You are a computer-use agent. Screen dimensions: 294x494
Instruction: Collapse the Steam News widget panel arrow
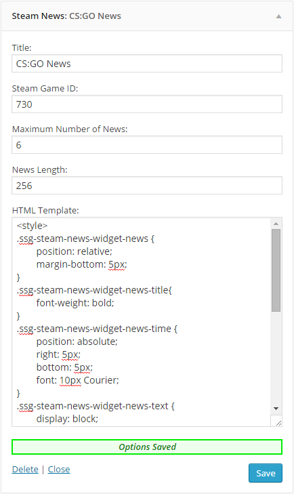pyautogui.click(x=278, y=16)
